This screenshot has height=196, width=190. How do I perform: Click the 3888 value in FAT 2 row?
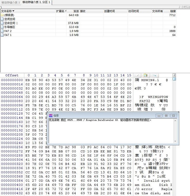[172, 31]
